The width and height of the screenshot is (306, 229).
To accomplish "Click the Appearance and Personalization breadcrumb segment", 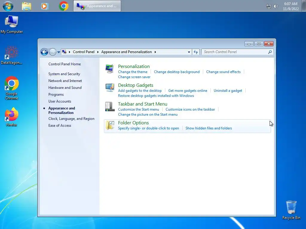I will tap(126, 52).
